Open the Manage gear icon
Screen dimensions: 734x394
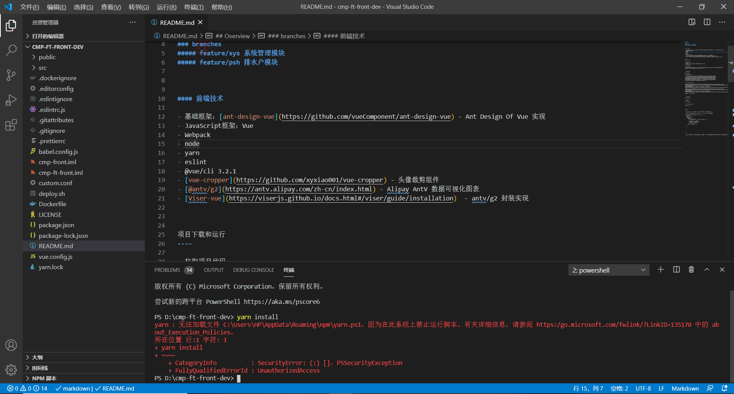(x=11, y=370)
